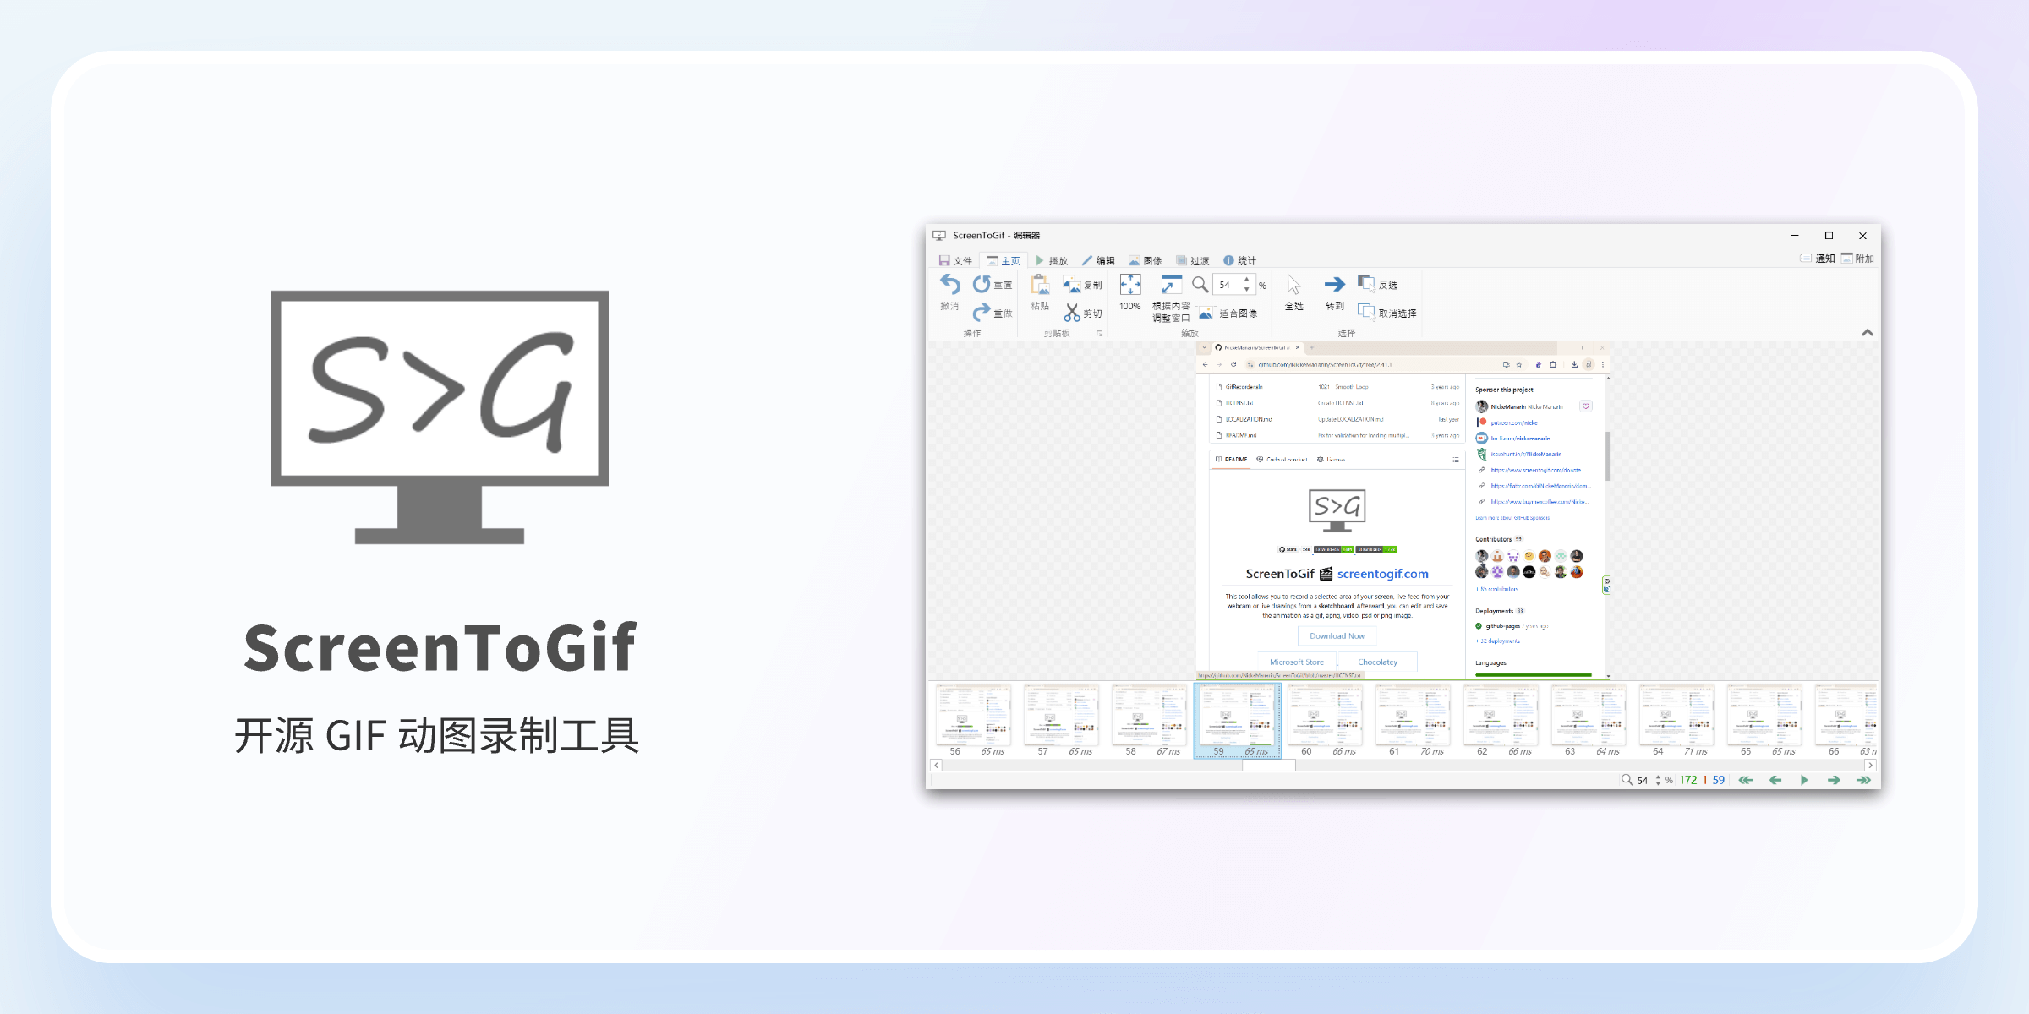Screen dimensions: 2029x1014
Task: Open clipboard (剪贴板) group launcher
Action: click(1100, 334)
